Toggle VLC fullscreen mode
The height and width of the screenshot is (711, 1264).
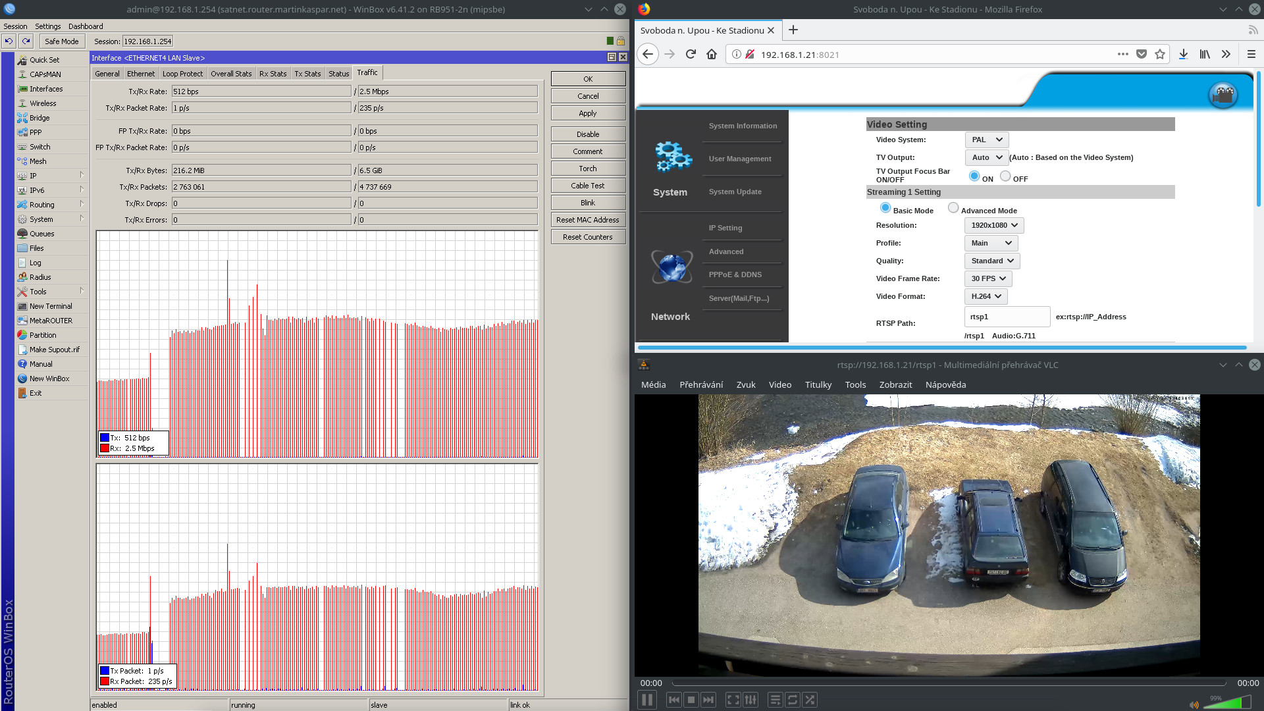733,700
